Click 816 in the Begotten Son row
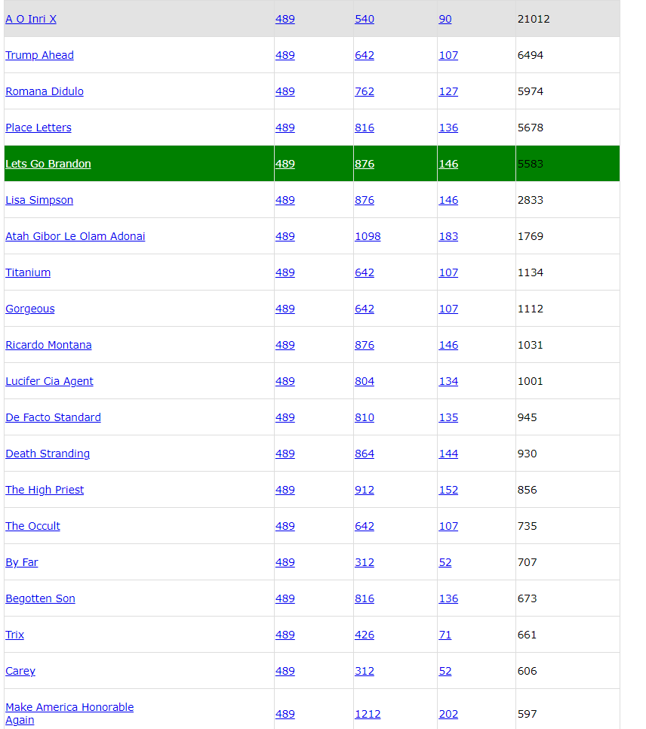 (x=365, y=599)
